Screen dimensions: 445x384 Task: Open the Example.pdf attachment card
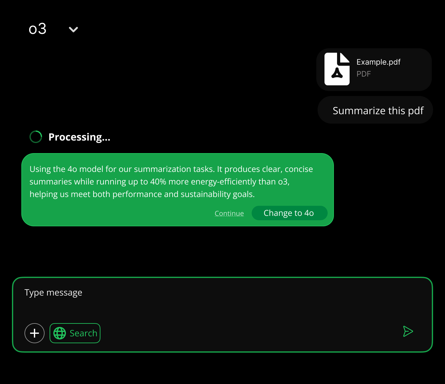point(374,69)
